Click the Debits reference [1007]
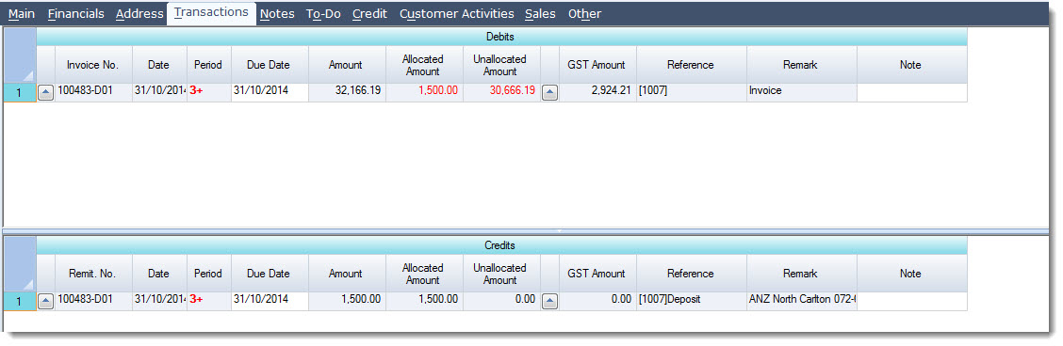This screenshot has height=346, width=1063. click(x=692, y=93)
